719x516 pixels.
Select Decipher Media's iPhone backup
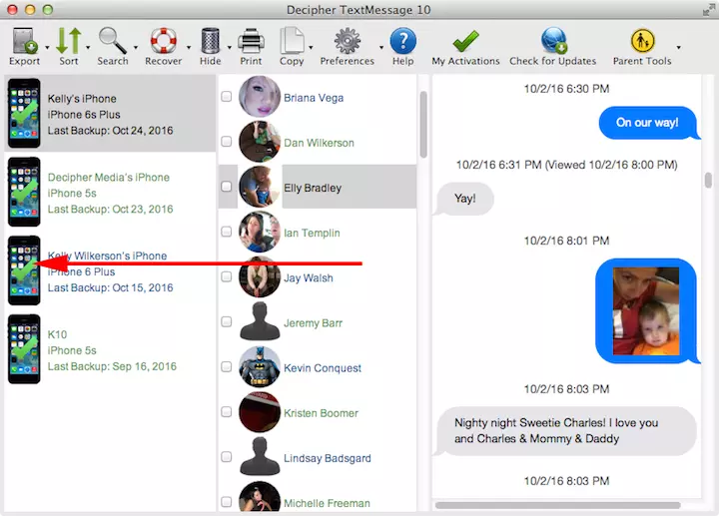(108, 193)
